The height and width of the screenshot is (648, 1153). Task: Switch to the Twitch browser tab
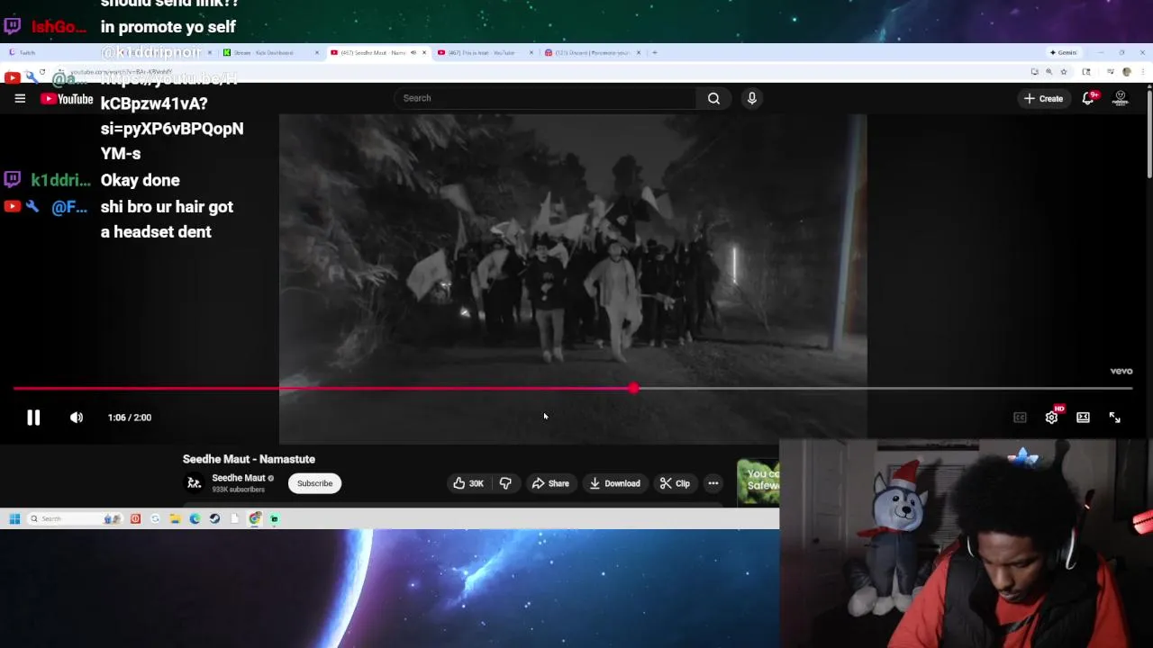(54, 53)
